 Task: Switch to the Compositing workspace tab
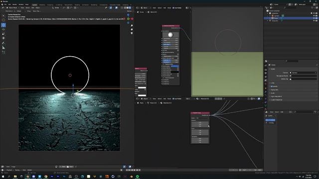tap(104, 4)
